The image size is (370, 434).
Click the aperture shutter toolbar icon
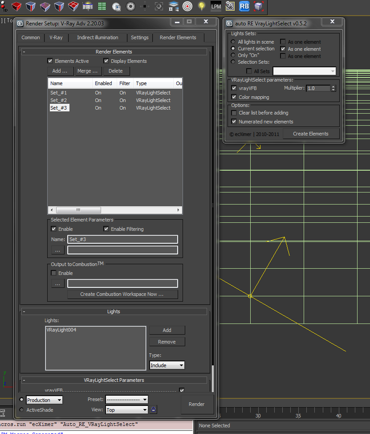pyautogui.click(x=130, y=6)
